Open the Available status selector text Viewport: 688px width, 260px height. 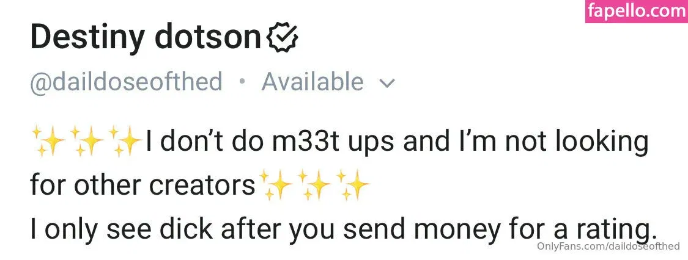pyautogui.click(x=313, y=82)
